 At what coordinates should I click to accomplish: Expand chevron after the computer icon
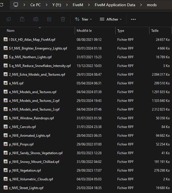[x=24, y=5]
